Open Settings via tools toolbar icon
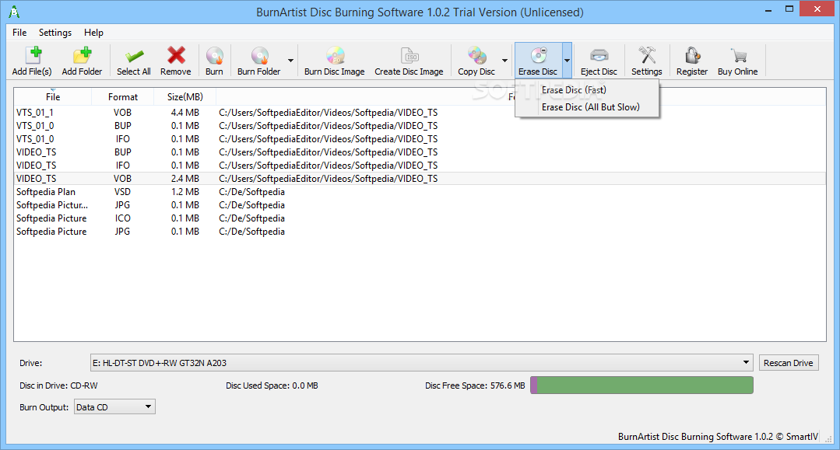The image size is (840, 450). tap(647, 55)
